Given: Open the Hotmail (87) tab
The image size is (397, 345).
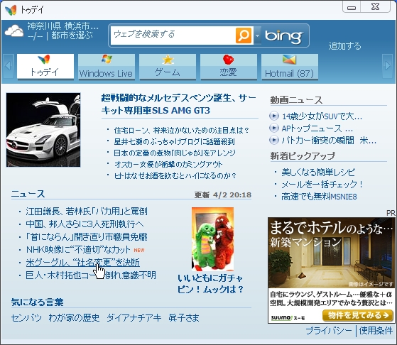Looking at the screenshot, I should [290, 66].
